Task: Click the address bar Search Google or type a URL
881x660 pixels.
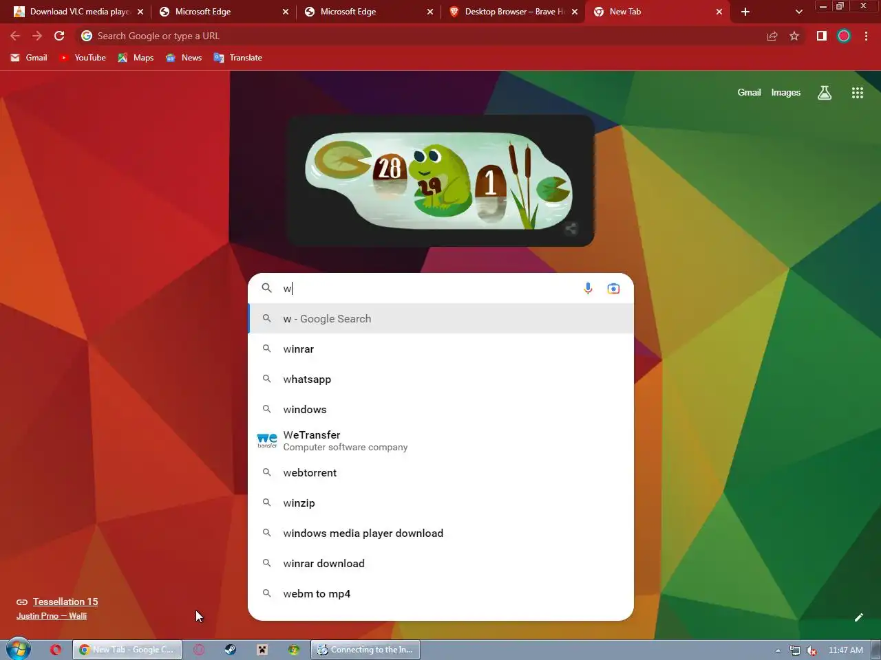Action: [x=420, y=36]
